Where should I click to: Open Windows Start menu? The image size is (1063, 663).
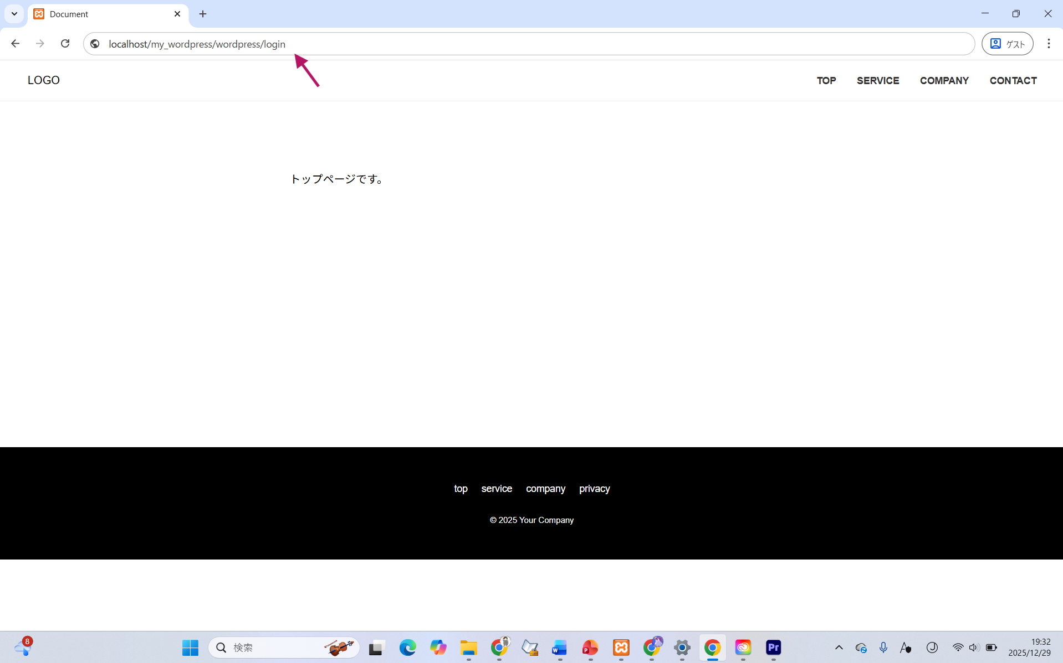(190, 648)
